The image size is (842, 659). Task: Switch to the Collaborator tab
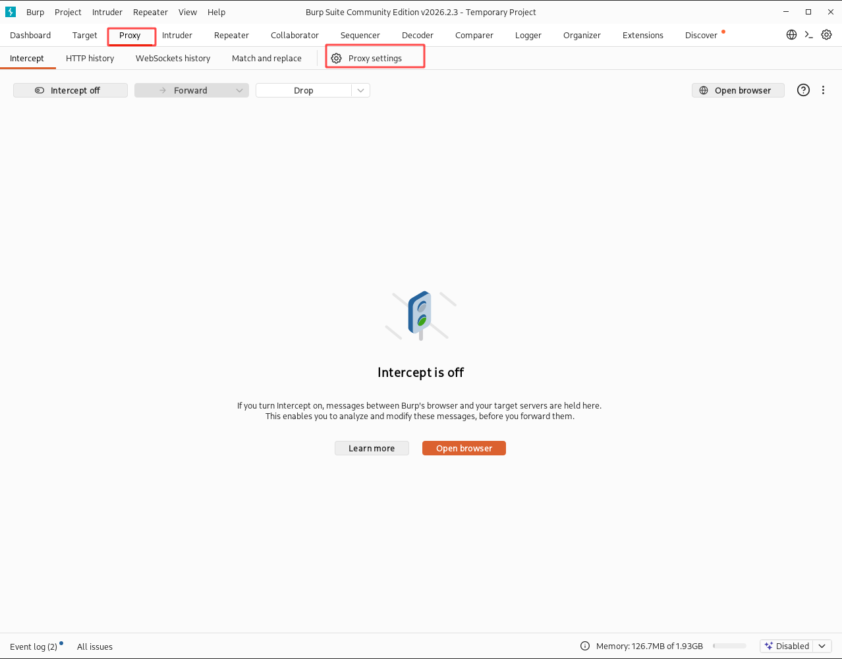[295, 35]
